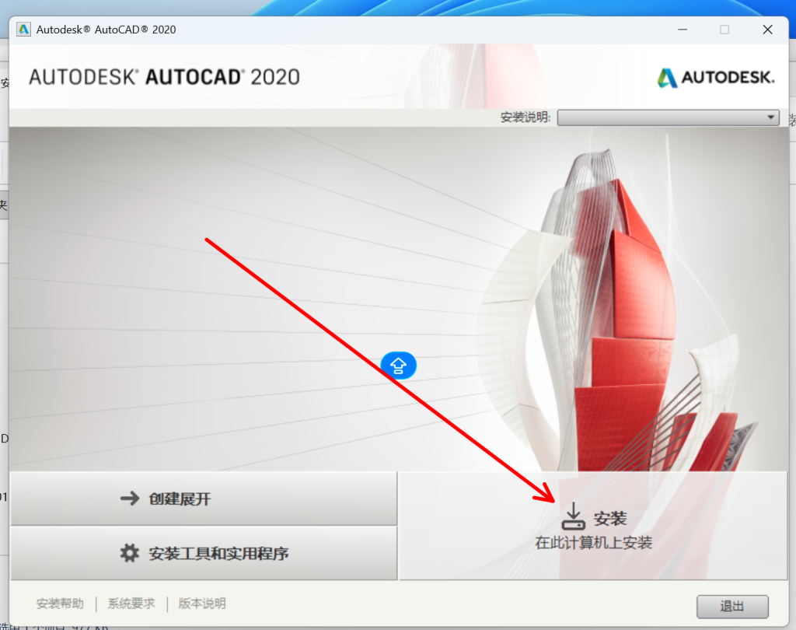This screenshot has width=796, height=630.
Task: Click the blue circular up-arrow icon
Action: (398, 365)
